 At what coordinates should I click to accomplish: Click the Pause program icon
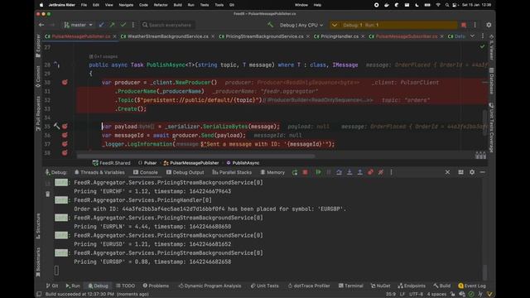[329, 172]
